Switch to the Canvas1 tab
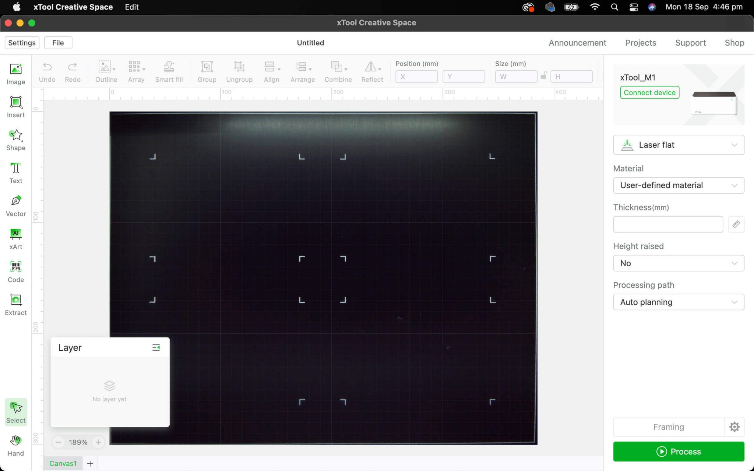The height and width of the screenshot is (471, 754). pos(63,463)
